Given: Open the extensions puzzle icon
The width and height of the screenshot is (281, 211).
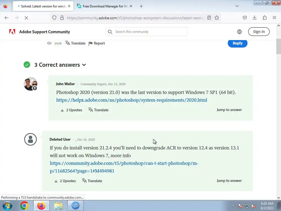Looking at the screenshot, I should (265, 18).
